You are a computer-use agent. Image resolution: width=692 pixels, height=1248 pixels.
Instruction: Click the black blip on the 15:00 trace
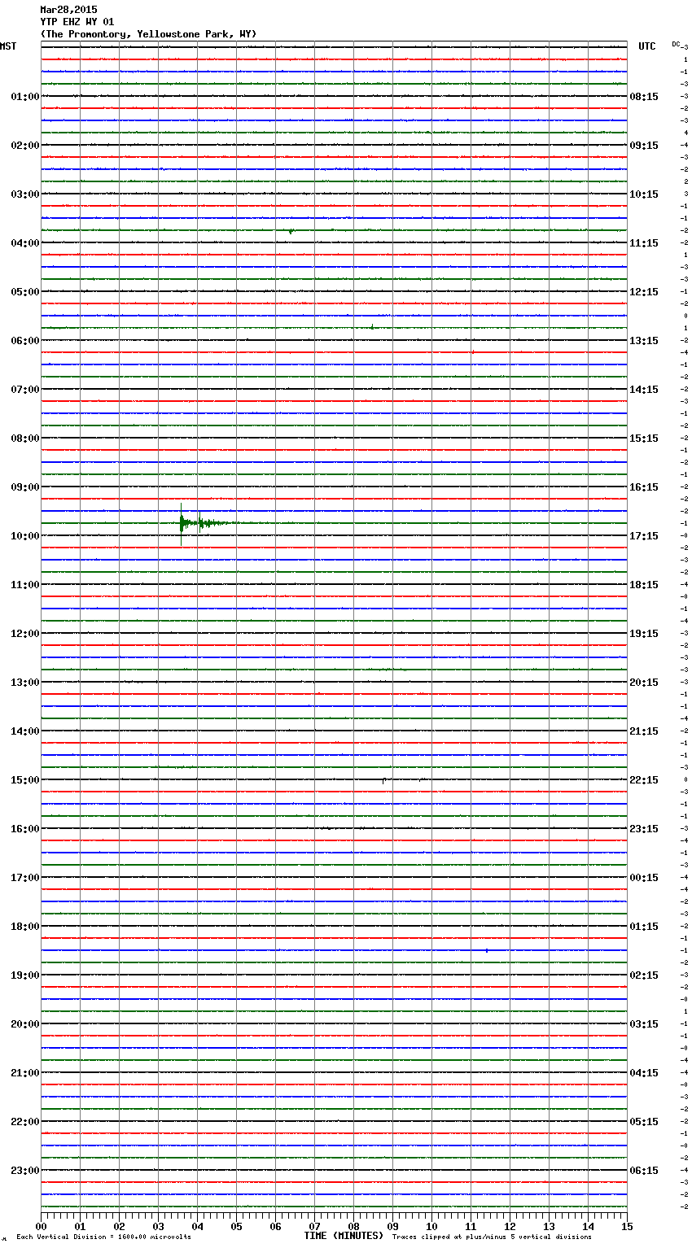point(383,780)
